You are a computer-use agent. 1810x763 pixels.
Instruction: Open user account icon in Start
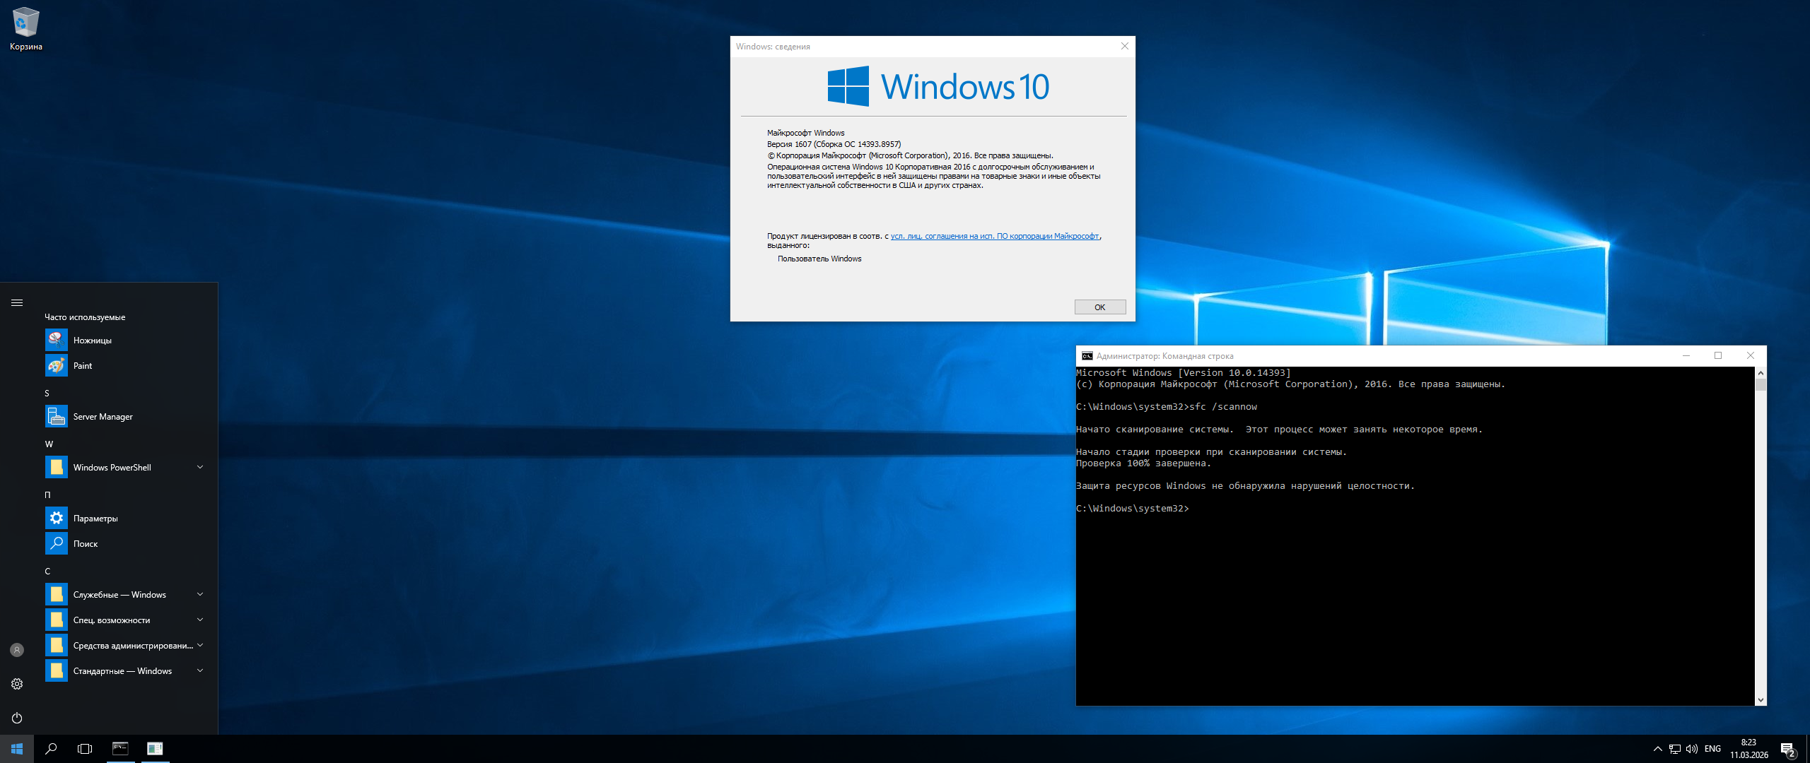tap(17, 650)
